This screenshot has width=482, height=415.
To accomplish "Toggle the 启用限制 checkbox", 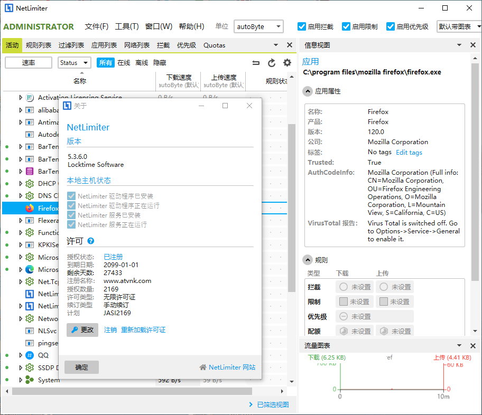I will point(346,27).
